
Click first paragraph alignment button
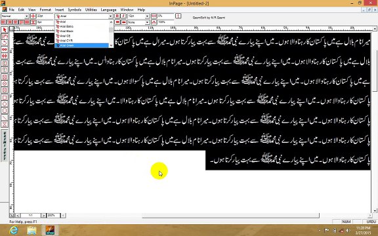[3, 22]
